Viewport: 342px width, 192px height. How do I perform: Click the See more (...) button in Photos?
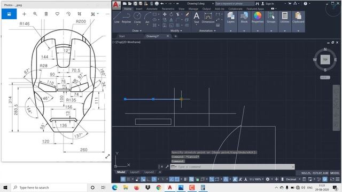pos(107,14)
